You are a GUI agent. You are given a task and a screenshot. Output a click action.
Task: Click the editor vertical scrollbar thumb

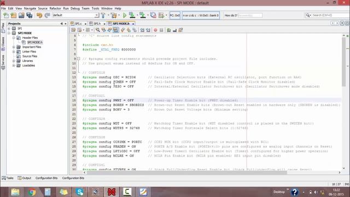coord(343,61)
